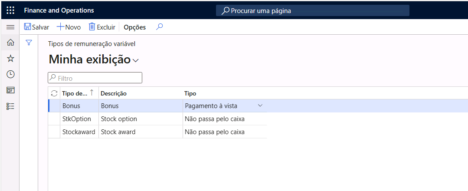
Task: Click the Stock option description cell
Action: coord(141,119)
